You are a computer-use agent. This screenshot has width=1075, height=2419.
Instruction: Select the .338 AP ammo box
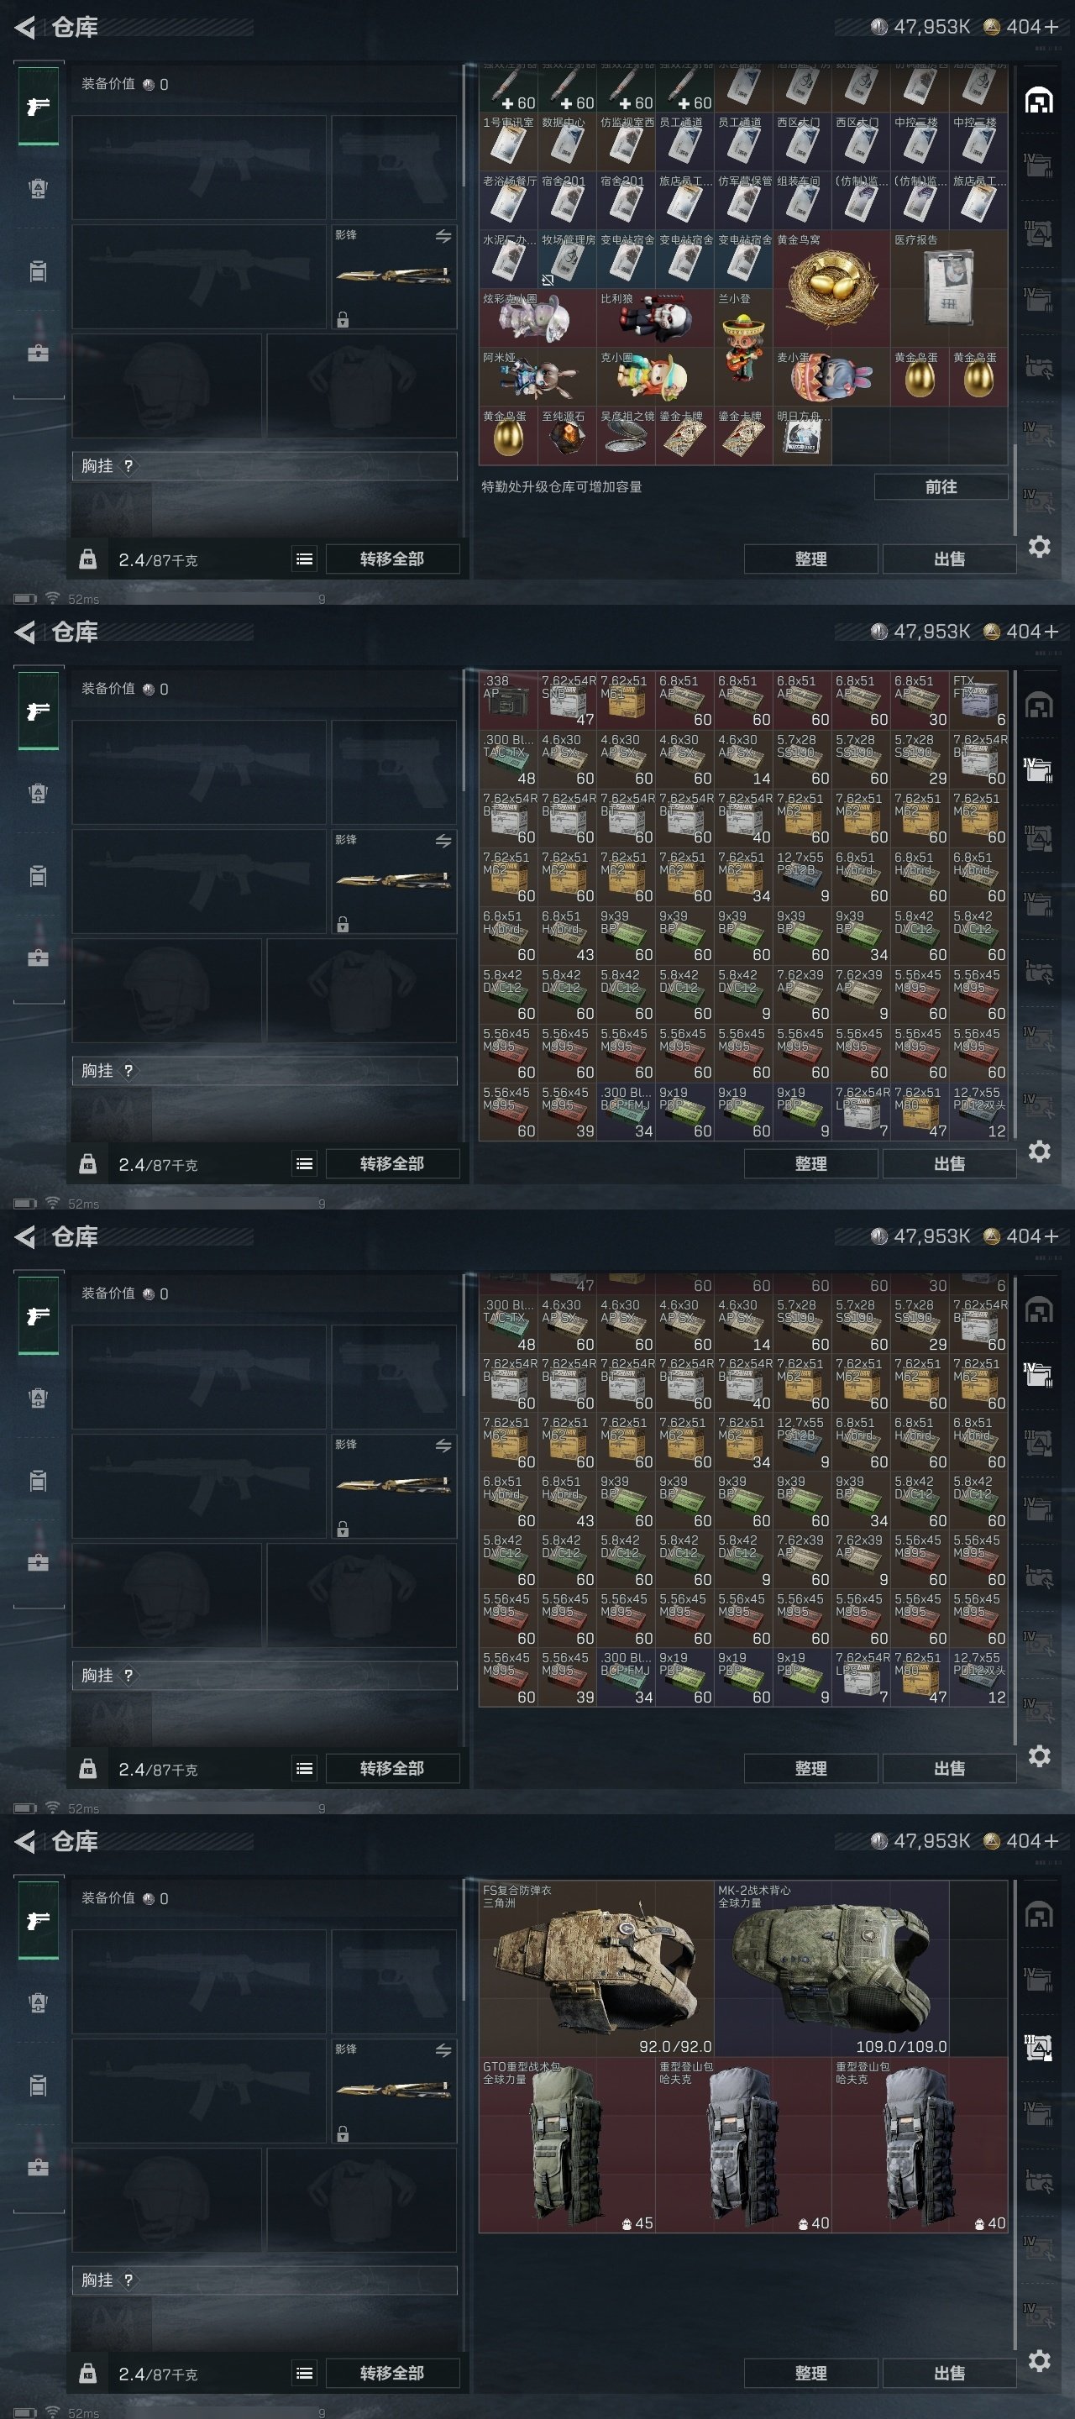(x=509, y=701)
